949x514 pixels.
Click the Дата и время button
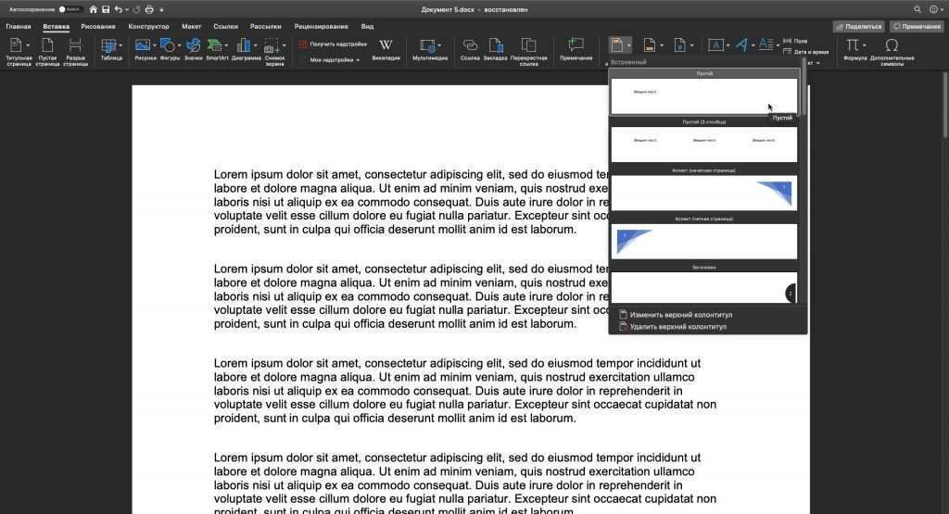(x=805, y=52)
